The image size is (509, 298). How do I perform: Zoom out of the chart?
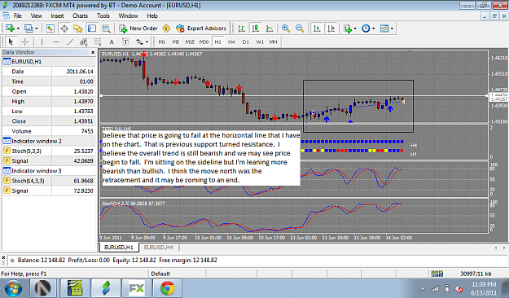pos(300,28)
